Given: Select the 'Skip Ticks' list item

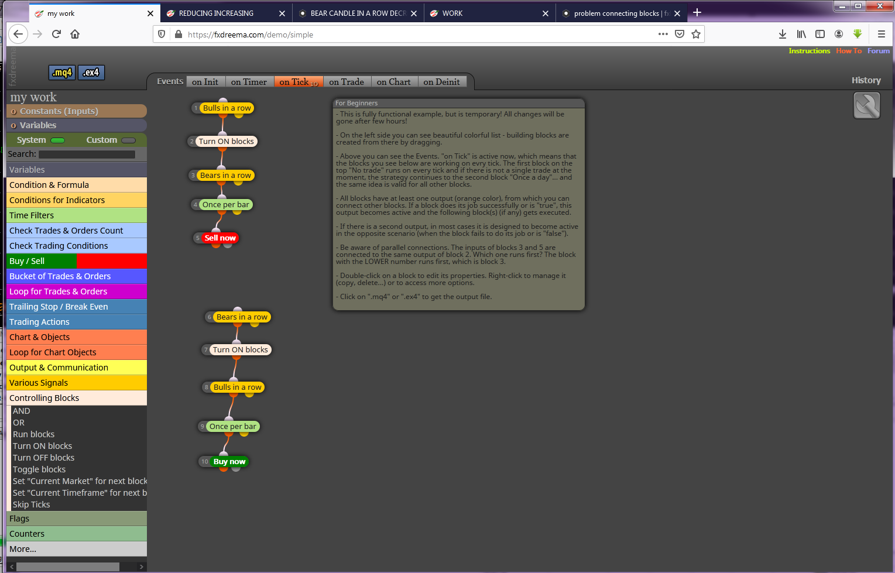Looking at the screenshot, I should [x=32, y=505].
